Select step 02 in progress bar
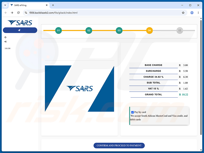 pyautogui.click(x=89, y=30)
